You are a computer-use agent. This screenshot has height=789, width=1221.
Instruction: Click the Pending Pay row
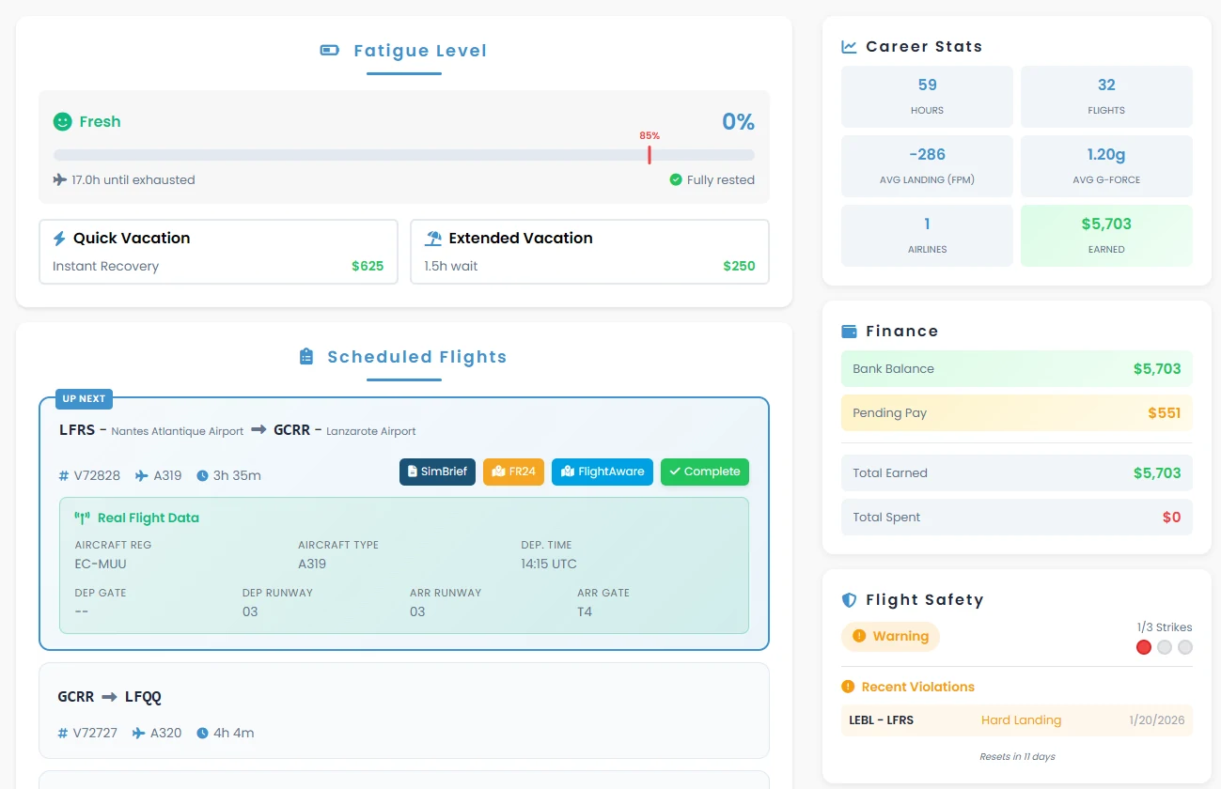coord(1017,413)
